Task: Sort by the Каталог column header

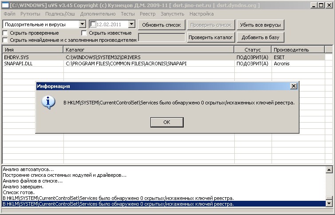Action: tap(149, 50)
